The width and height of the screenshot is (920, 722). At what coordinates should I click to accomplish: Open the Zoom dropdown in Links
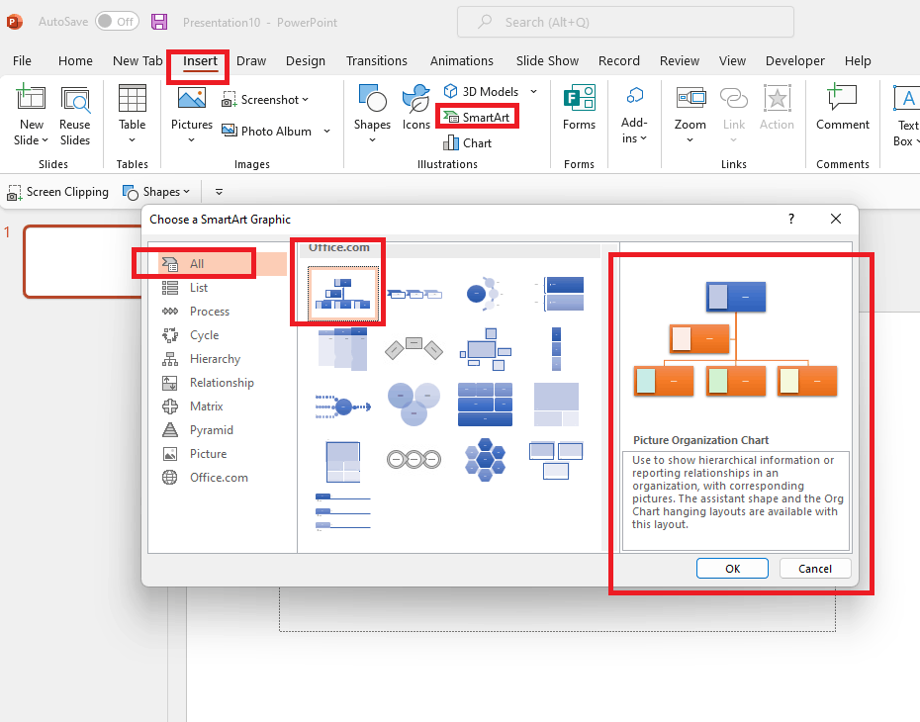pyautogui.click(x=690, y=115)
